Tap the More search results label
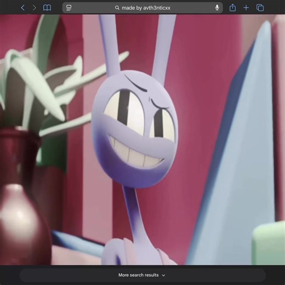 (x=139, y=275)
